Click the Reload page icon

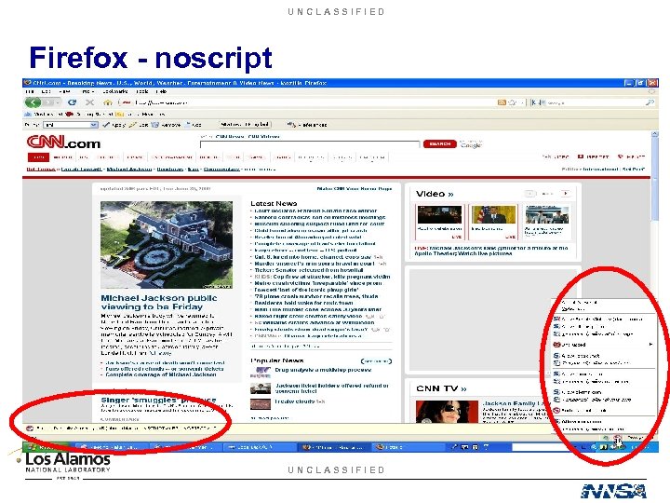pyautogui.click(x=73, y=102)
